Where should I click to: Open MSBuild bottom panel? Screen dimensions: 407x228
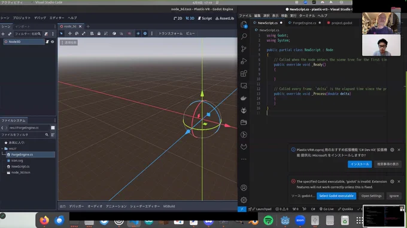[x=169, y=207]
